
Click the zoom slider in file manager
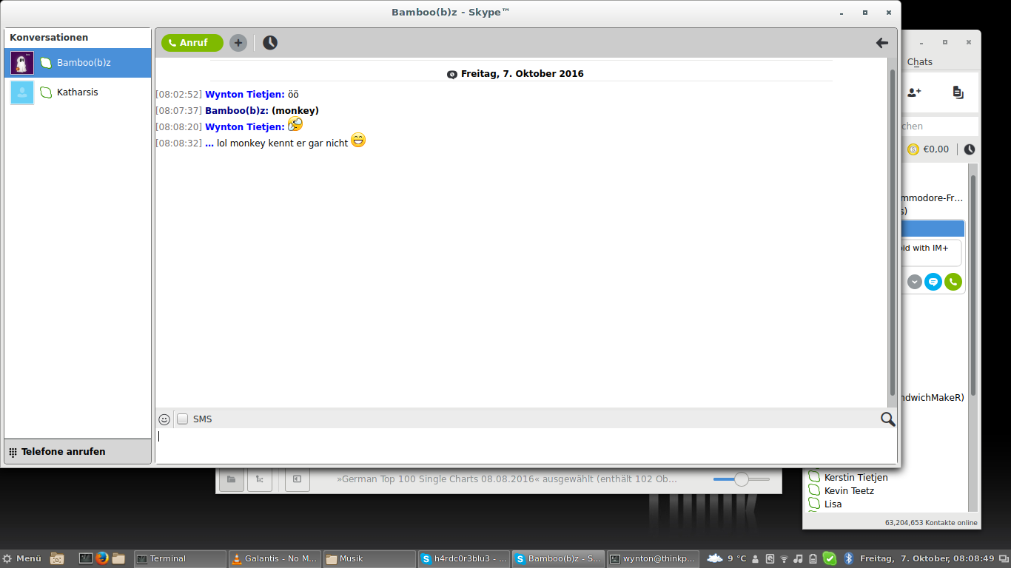click(x=741, y=480)
